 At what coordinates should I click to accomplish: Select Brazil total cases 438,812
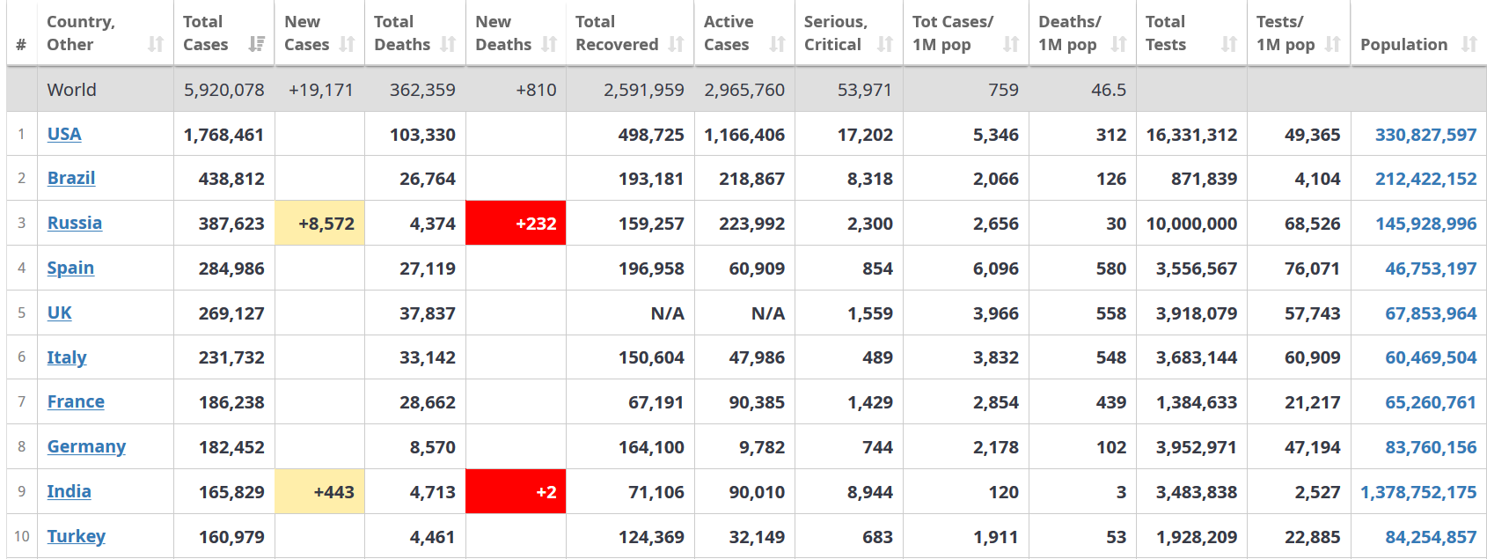[231, 179]
